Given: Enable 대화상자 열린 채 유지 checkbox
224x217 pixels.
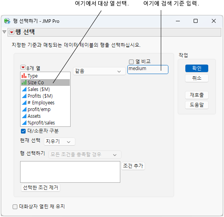Looking at the screenshot, I should pos(15,207).
